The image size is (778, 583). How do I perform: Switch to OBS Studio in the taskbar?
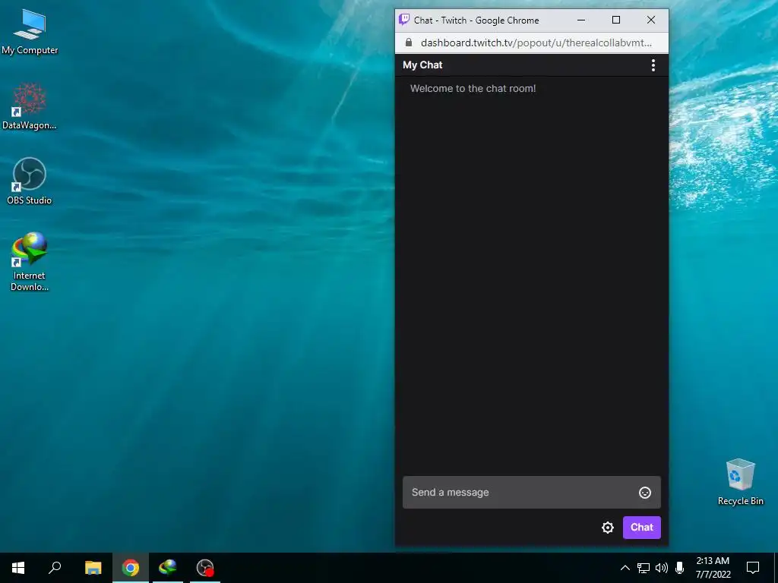pos(205,568)
